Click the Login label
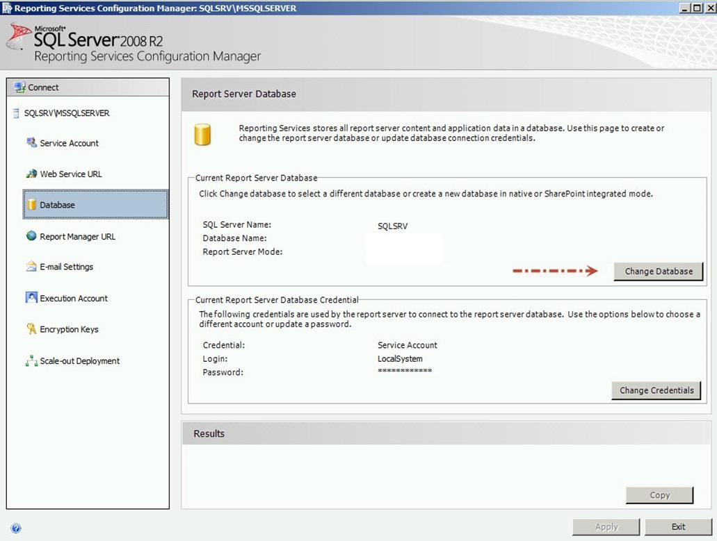This screenshot has width=717, height=541. click(x=215, y=359)
